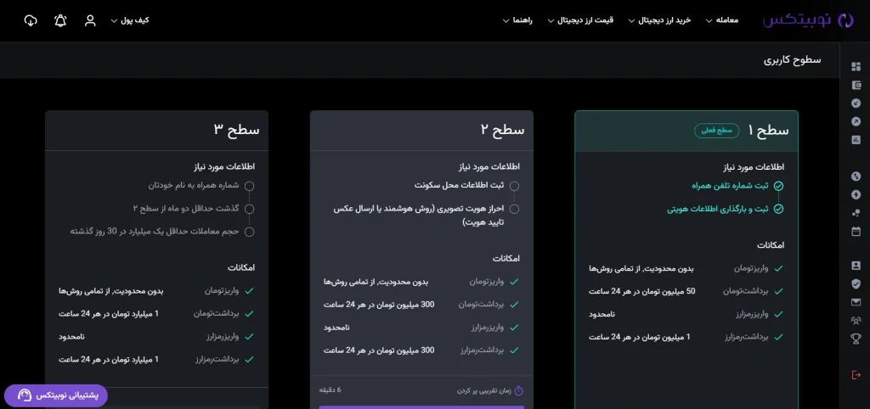
Task: Click the lightning bolt sidebar icon
Action: pos(856,194)
